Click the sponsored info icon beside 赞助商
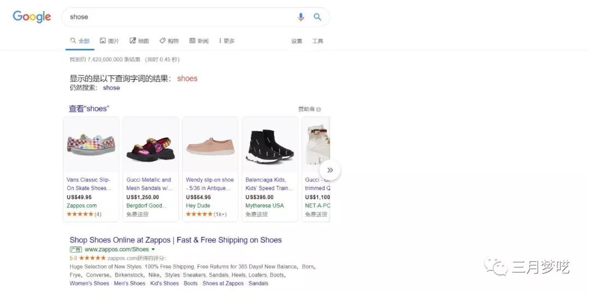This screenshot has width=589, height=293. coord(318,109)
